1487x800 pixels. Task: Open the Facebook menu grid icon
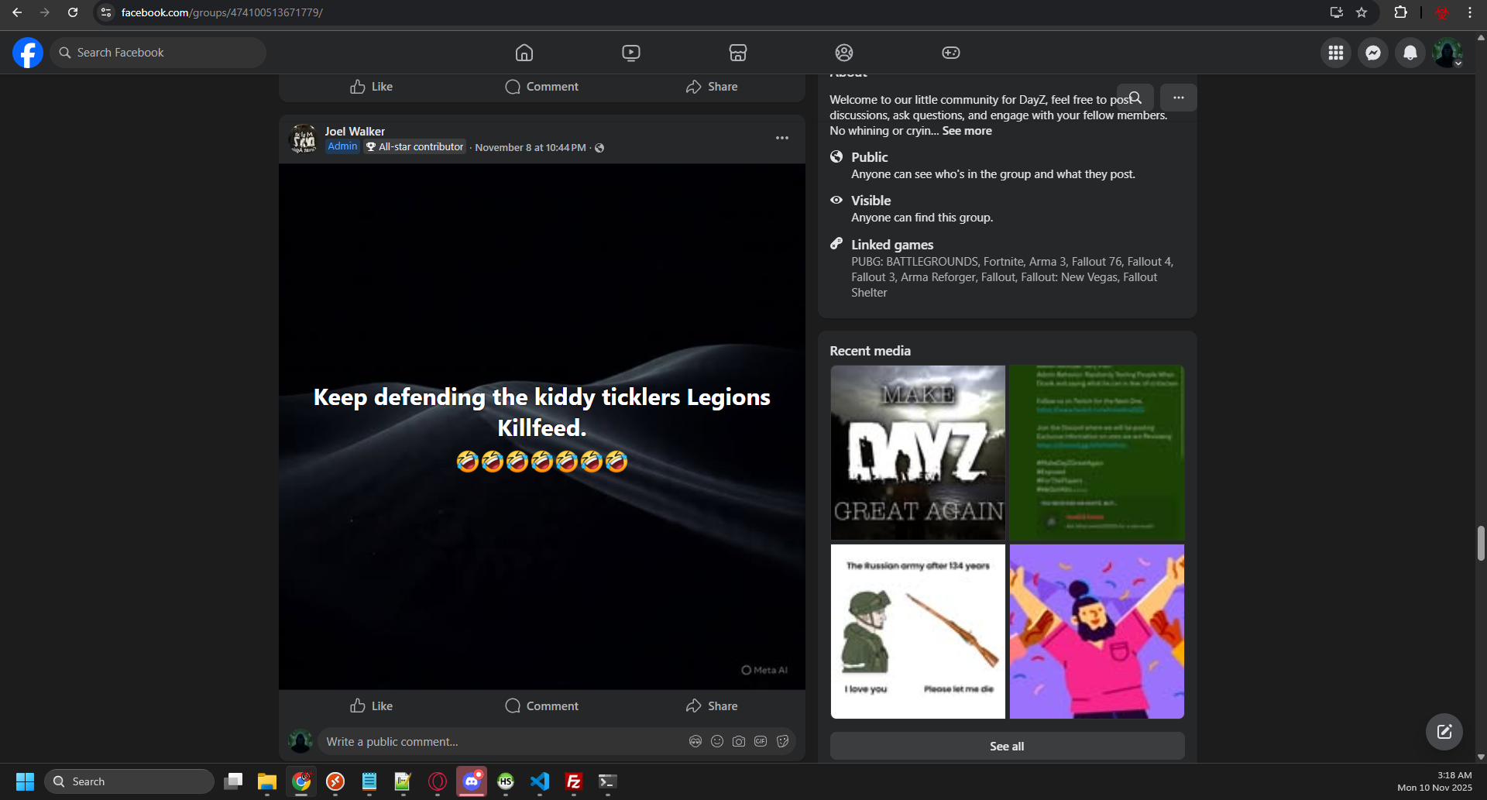coord(1336,53)
